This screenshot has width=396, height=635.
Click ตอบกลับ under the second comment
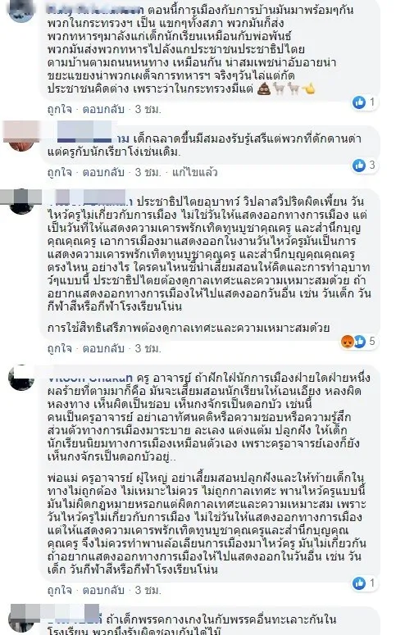pyautogui.click(x=103, y=172)
